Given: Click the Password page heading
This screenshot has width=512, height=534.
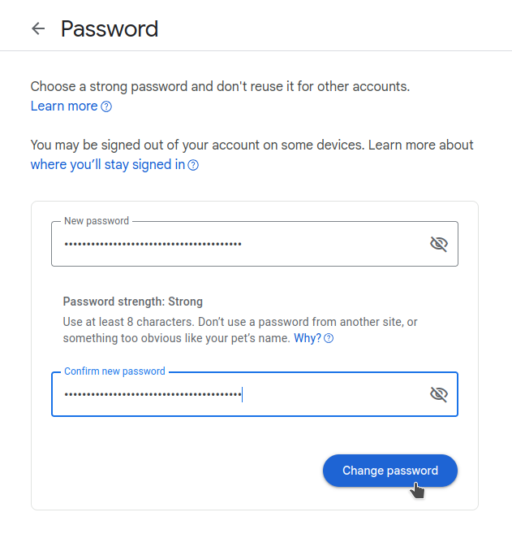Looking at the screenshot, I should (110, 29).
